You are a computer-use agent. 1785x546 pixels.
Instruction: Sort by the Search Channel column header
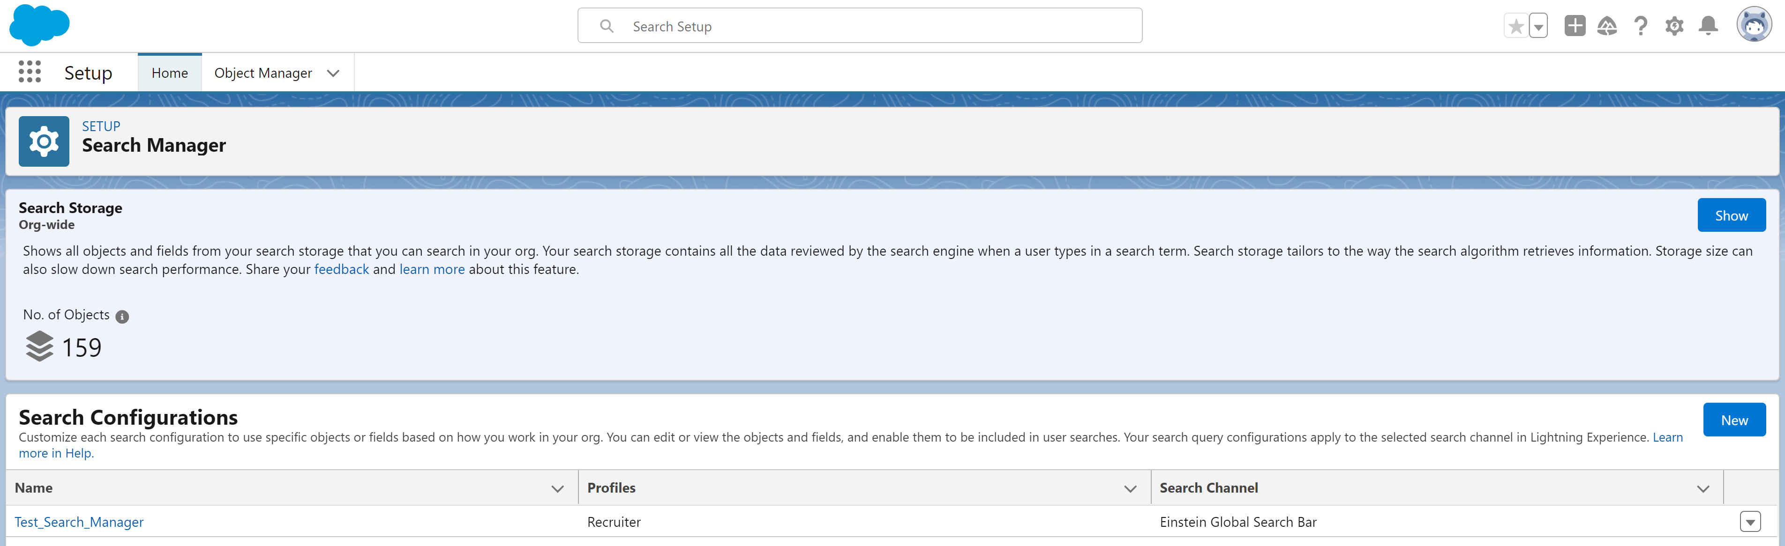[1208, 488]
